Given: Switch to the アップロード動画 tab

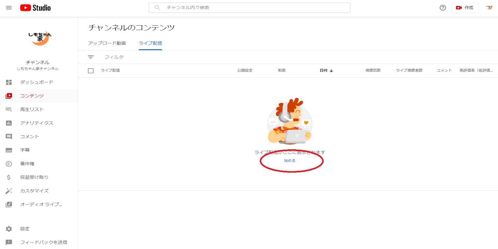Looking at the screenshot, I should point(107,43).
